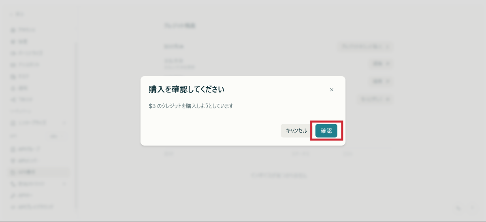This screenshot has width=486, height=222.
Task: Click the rightmost floating icon at bottom right corner
Action: tap(472, 208)
